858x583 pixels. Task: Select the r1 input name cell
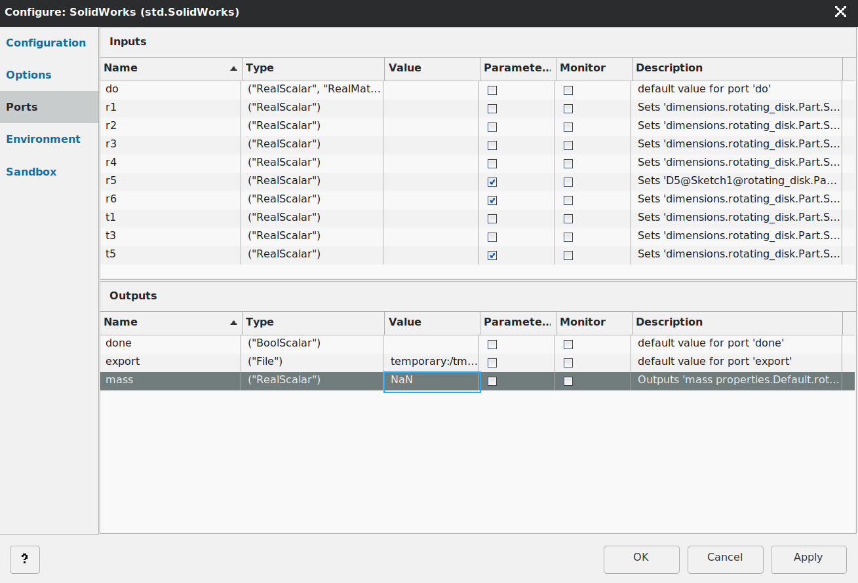170,107
